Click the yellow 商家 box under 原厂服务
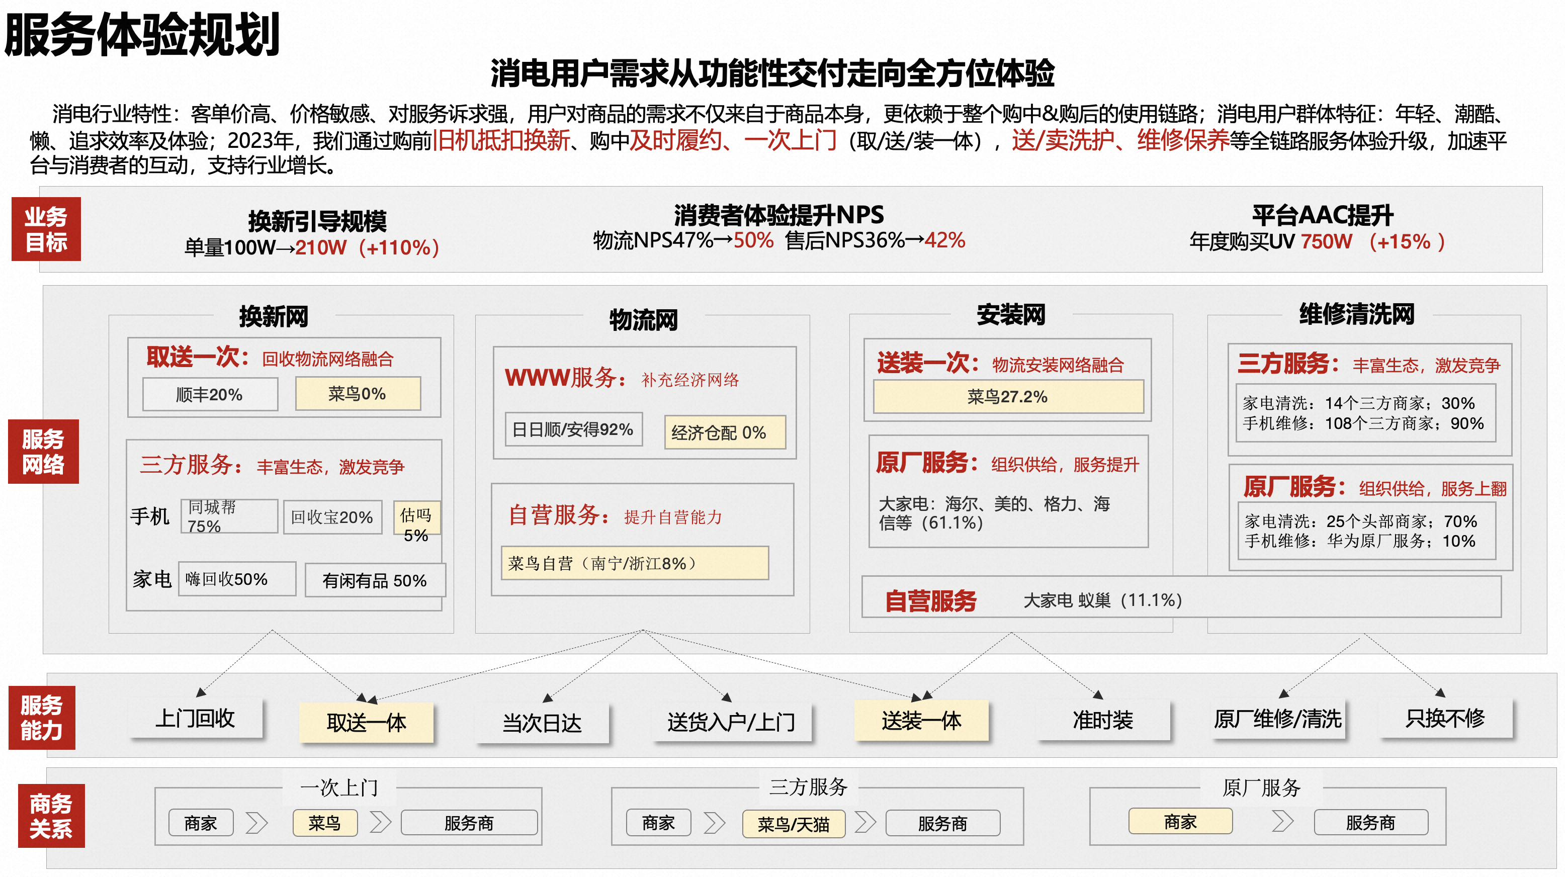This screenshot has height=877, width=1565. click(1180, 822)
